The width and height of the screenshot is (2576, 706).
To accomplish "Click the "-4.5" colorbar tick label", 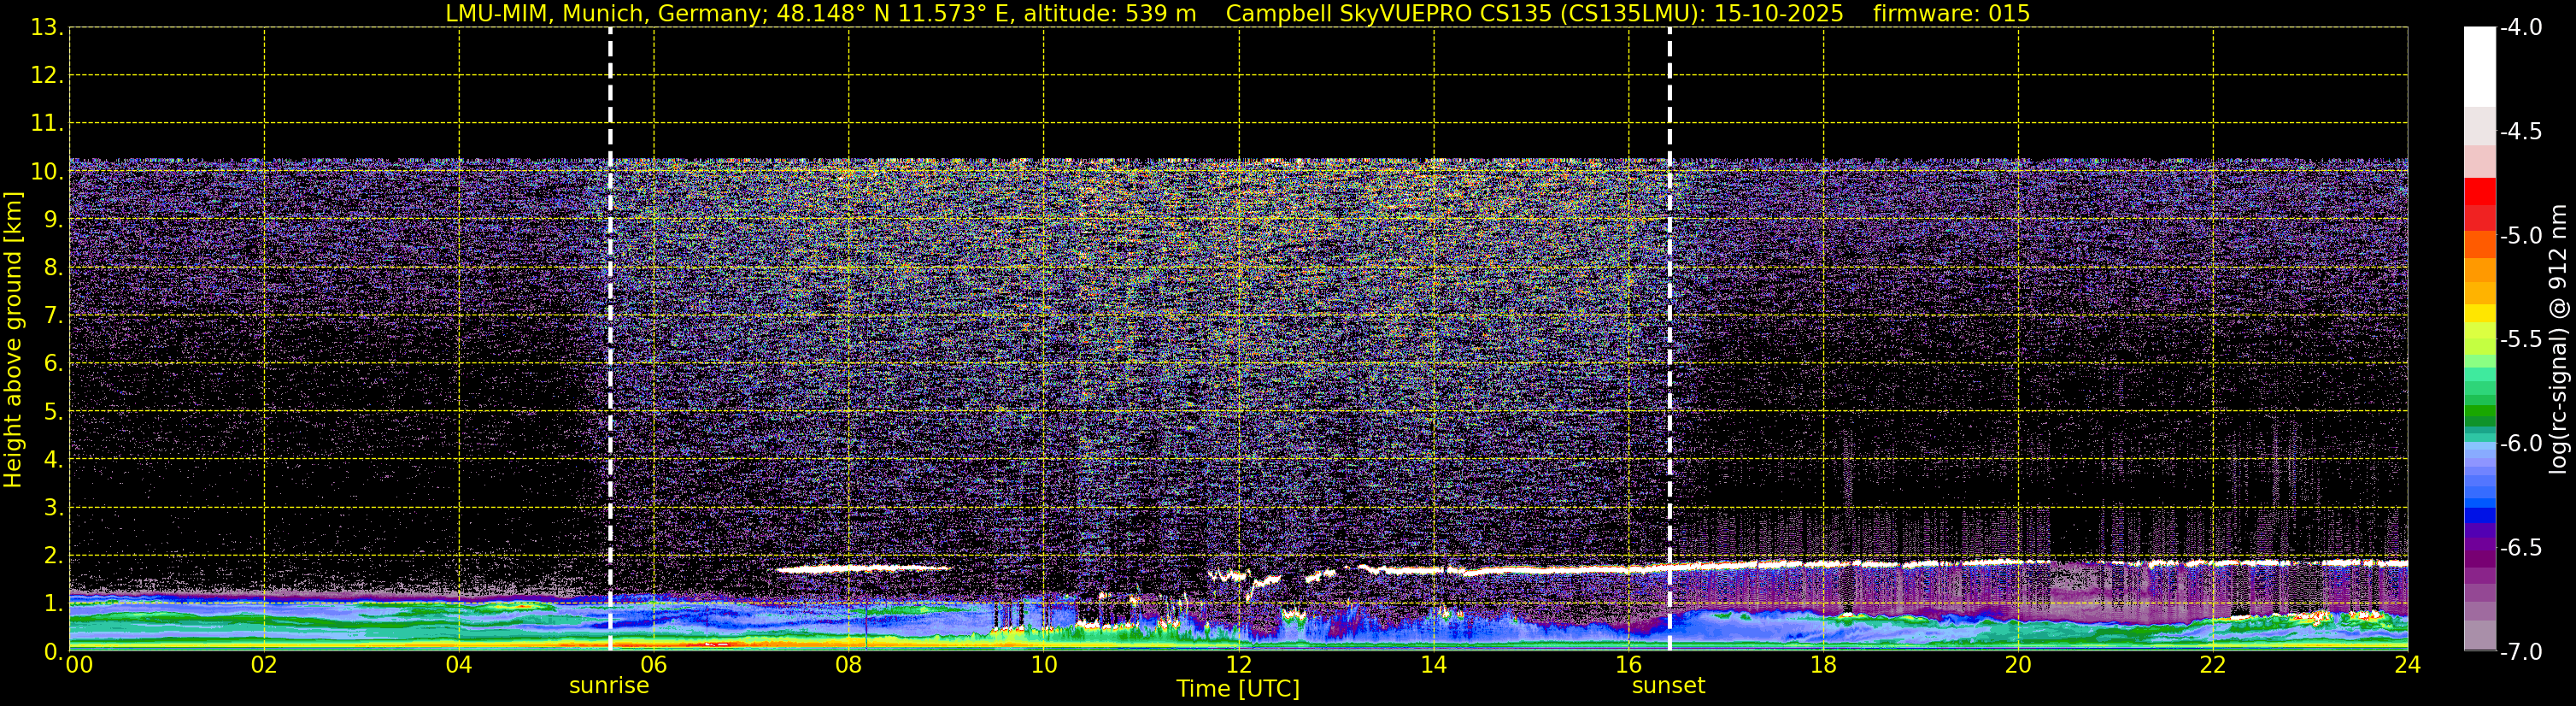I will 2521,132.
